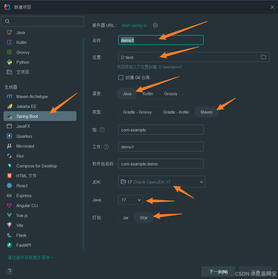278x279 pixels.
Task: Select Angular CLI entry text
Action: [27, 206]
